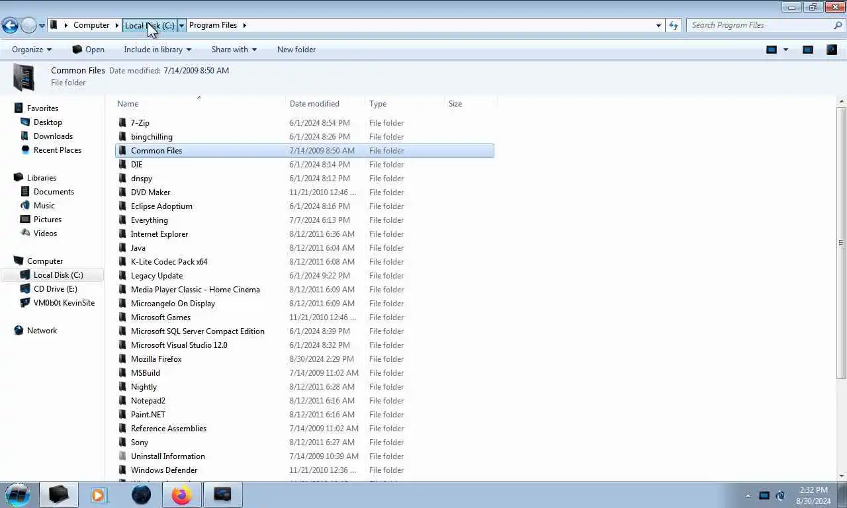Show the preview pane

pos(808,50)
